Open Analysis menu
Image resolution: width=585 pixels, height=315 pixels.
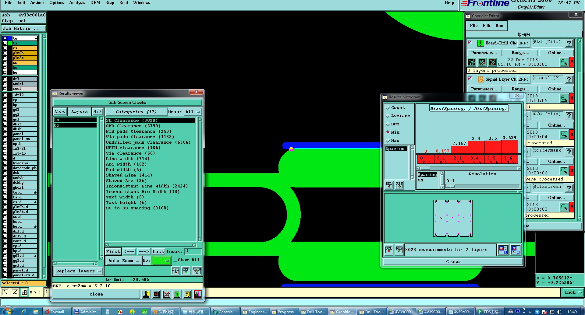(x=77, y=3)
